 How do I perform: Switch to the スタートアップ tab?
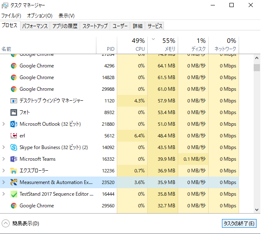[x=95, y=26]
